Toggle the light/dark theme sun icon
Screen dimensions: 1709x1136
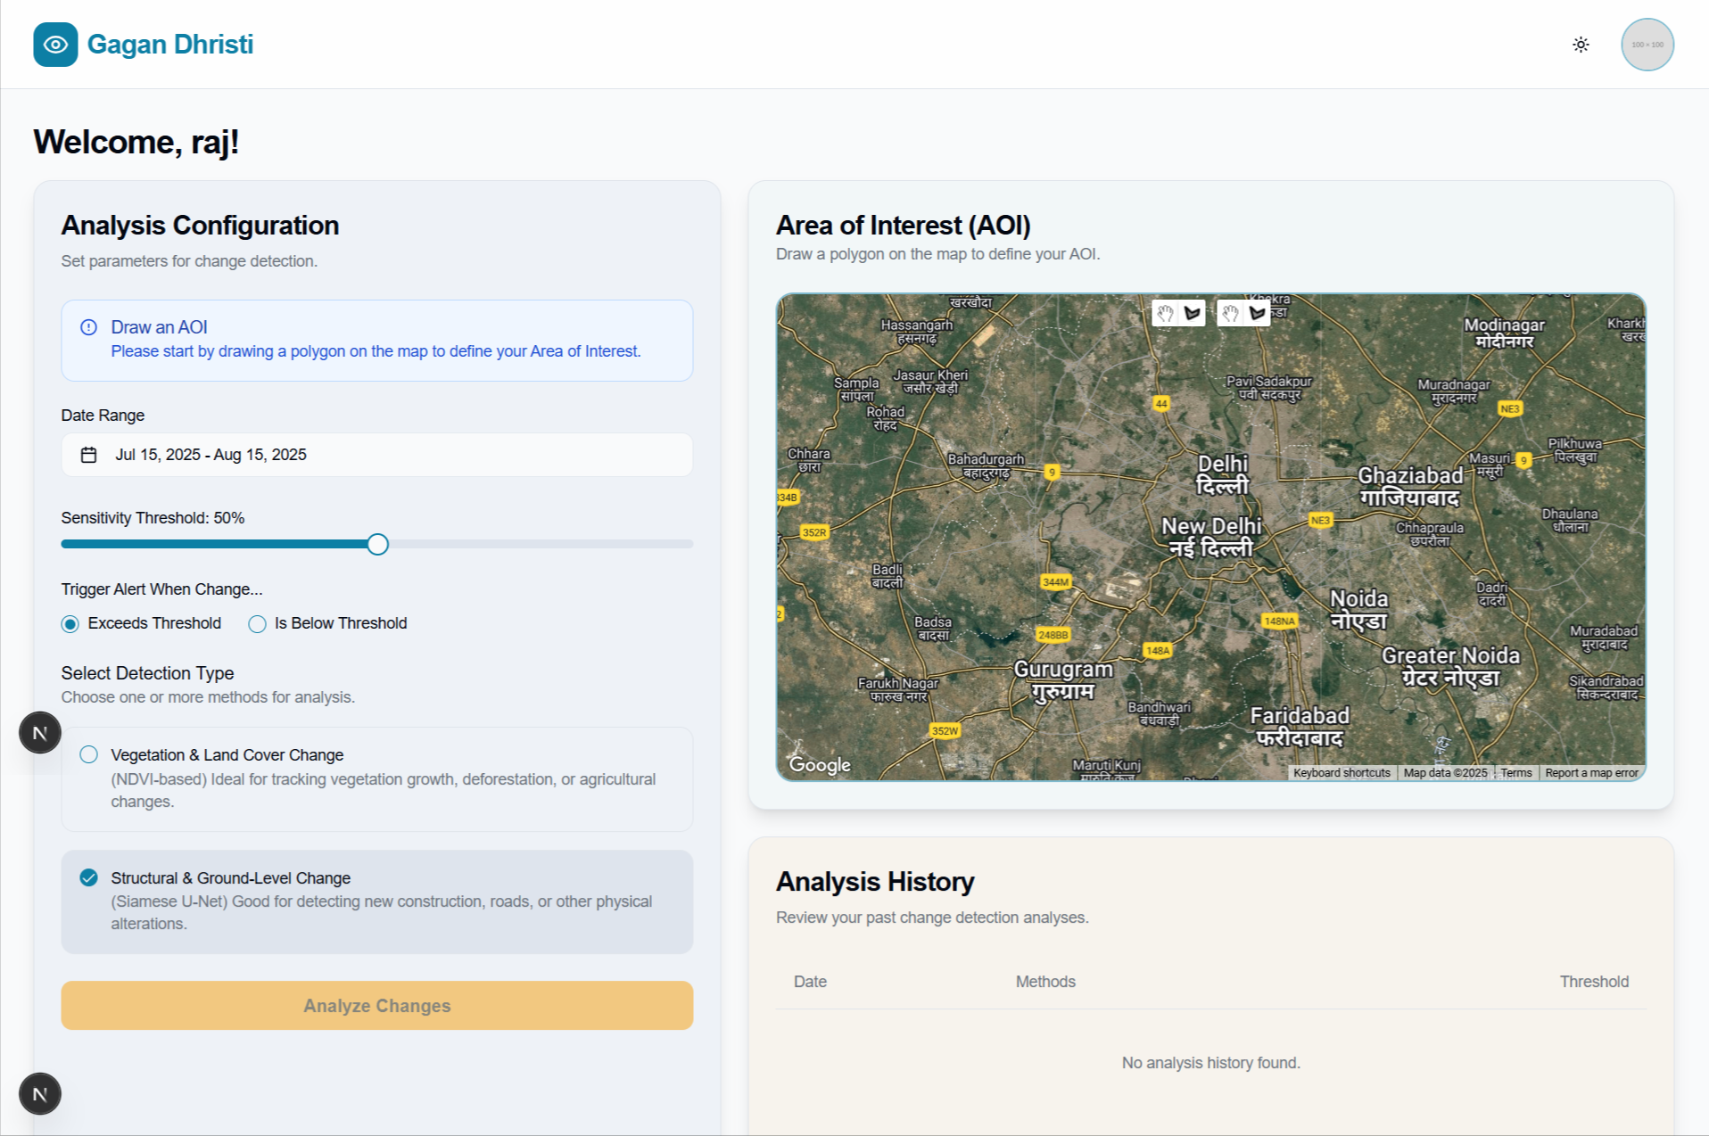pos(1581,45)
